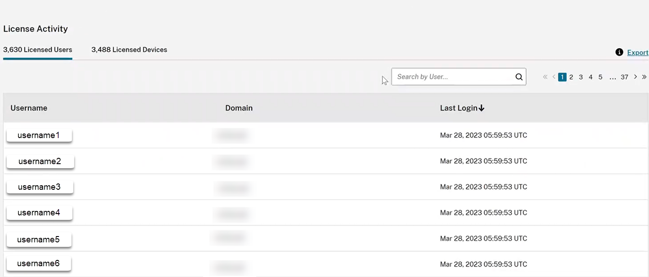
Task: Go to page 37
Action: pyautogui.click(x=624, y=77)
